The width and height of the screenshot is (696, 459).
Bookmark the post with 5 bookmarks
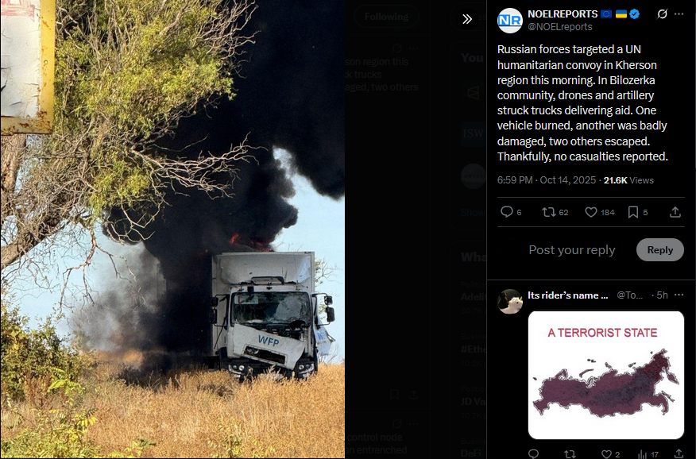(637, 212)
